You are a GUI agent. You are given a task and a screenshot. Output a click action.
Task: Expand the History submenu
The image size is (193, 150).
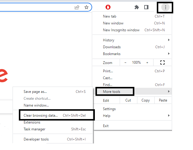132,40
